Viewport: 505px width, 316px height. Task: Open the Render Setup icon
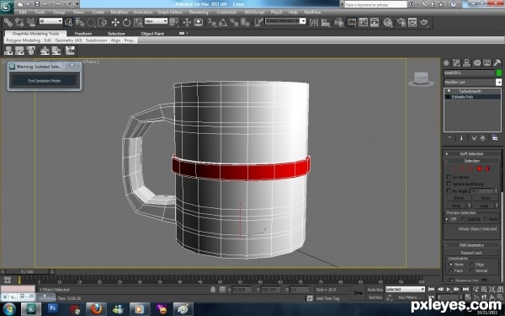click(401, 22)
